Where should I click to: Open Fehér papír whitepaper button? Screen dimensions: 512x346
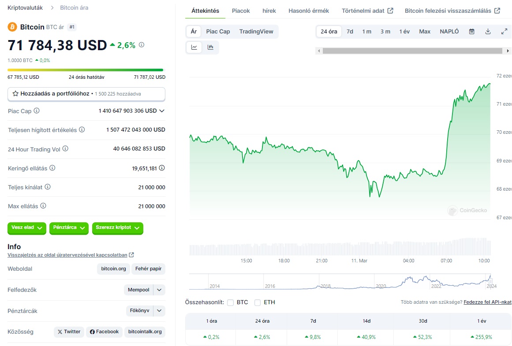coord(148,269)
